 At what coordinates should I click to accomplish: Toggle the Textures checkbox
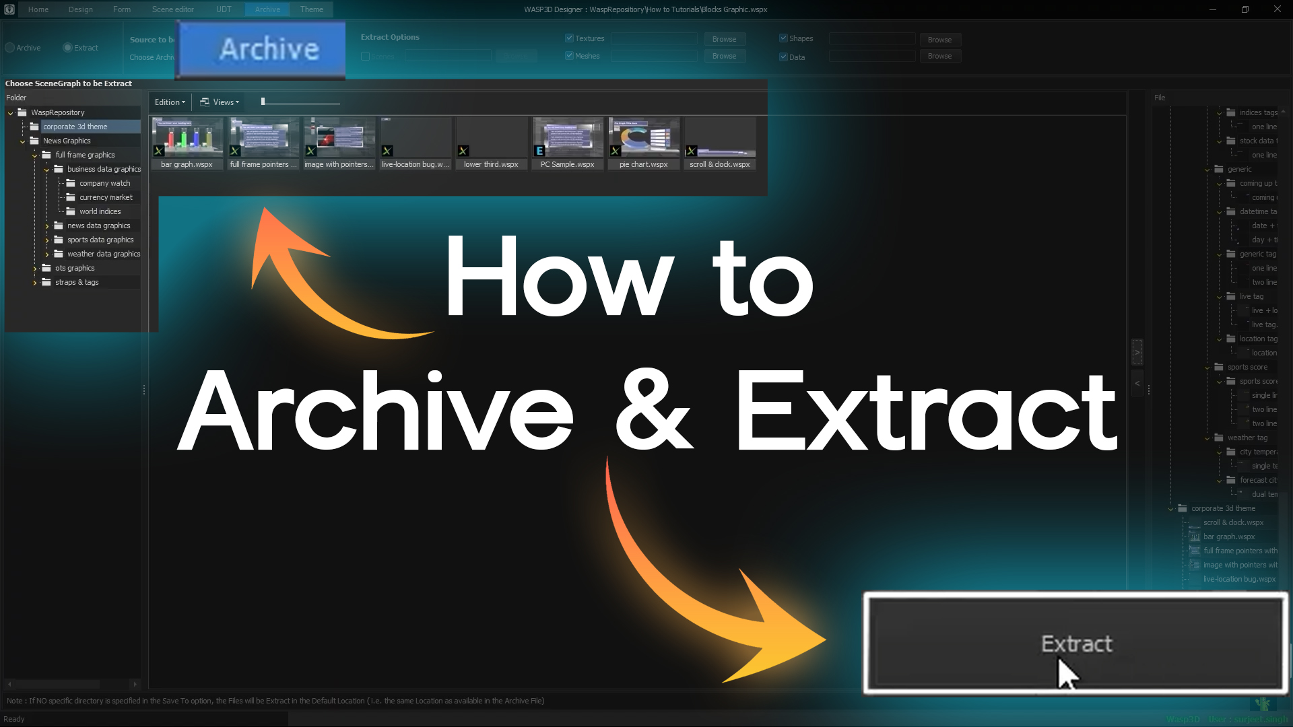[x=569, y=38]
